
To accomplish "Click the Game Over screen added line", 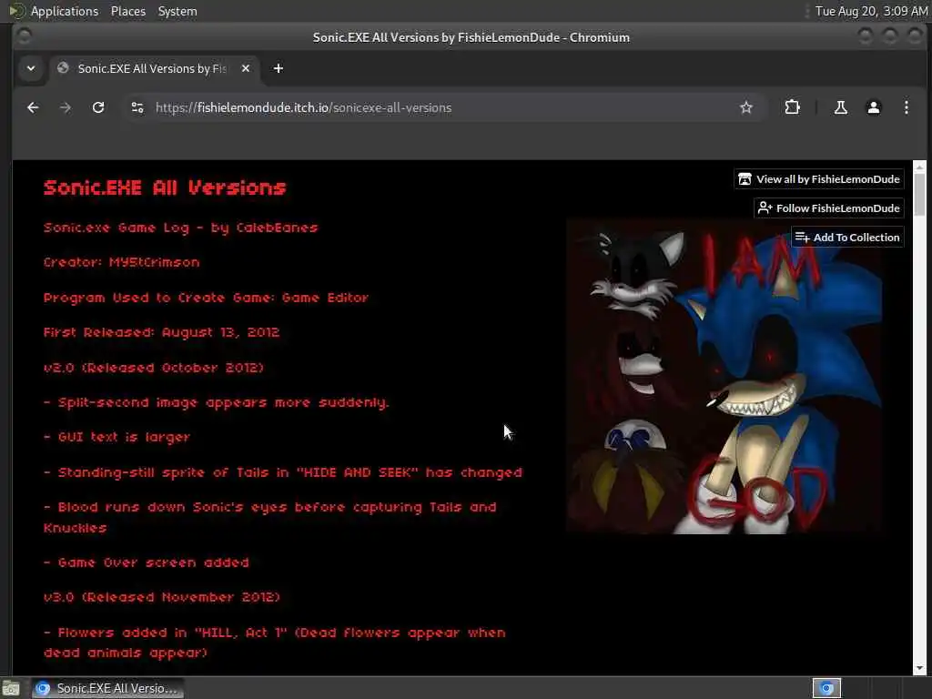I will click(147, 562).
